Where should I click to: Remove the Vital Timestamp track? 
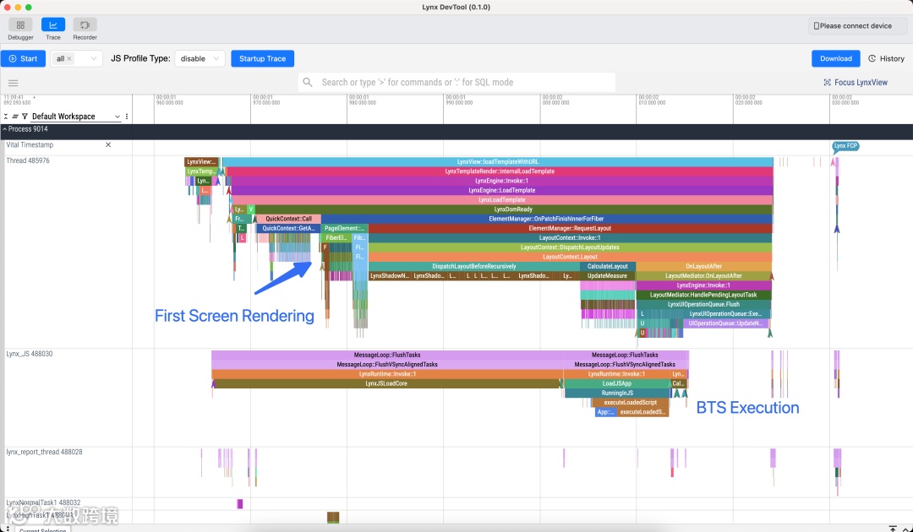[x=108, y=144]
